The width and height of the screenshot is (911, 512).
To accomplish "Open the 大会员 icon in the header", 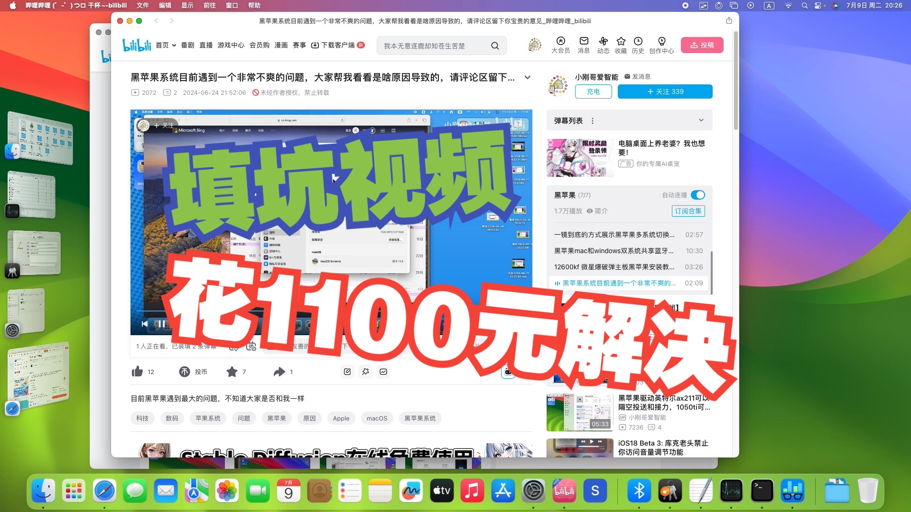I will click(560, 45).
